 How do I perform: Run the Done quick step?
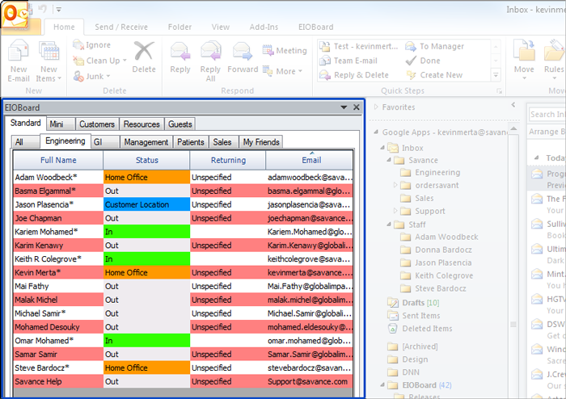(423, 61)
